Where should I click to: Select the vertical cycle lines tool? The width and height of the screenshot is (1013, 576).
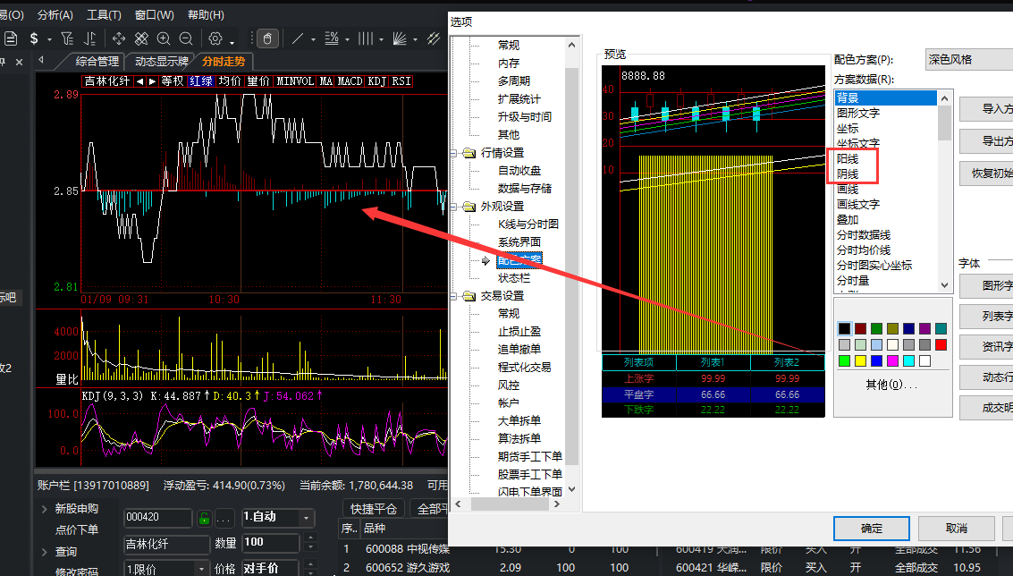coord(366,38)
